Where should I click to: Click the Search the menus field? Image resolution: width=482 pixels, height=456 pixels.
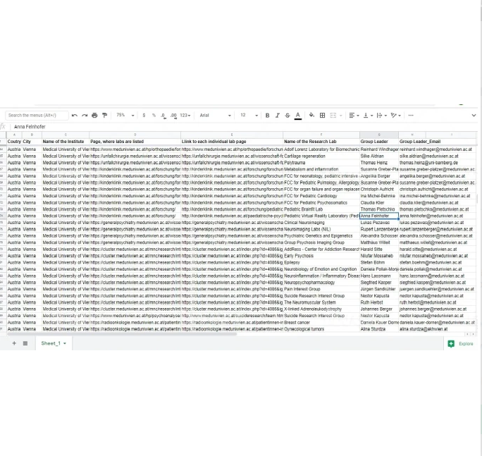37,116
